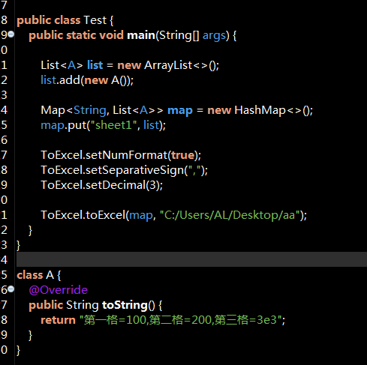Collapse the toString method fold marker
Viewport: 367px width, 365px height.
(11, 289)
